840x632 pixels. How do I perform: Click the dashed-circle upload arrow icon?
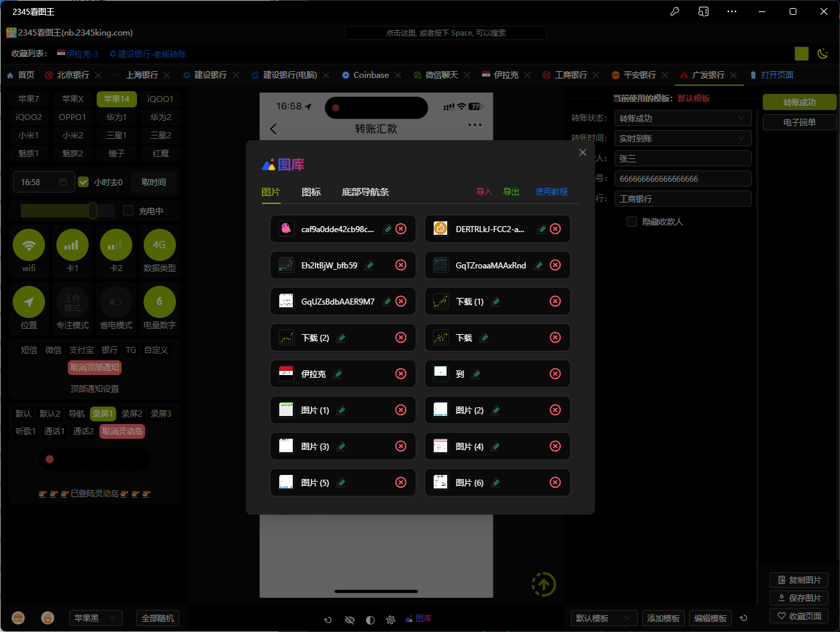coord(544,584)
